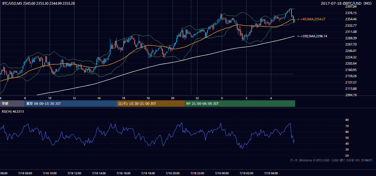This screenshot has height=176, width=376.
Task: Click price axis value 2180.95
Action: 351,70
